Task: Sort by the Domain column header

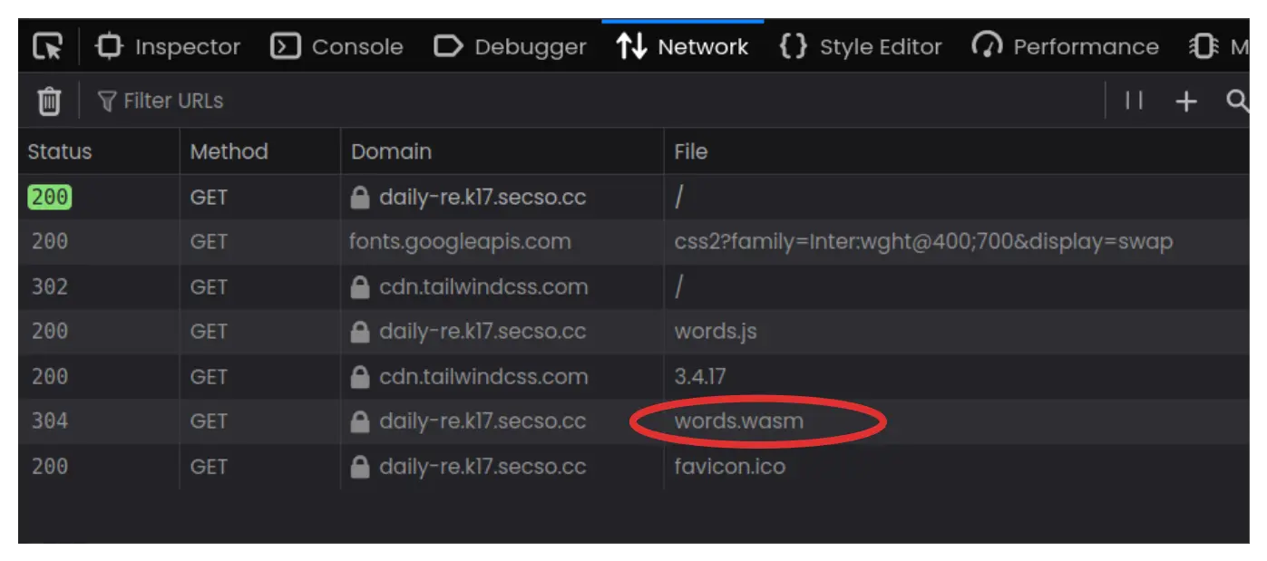Action: 391,151
